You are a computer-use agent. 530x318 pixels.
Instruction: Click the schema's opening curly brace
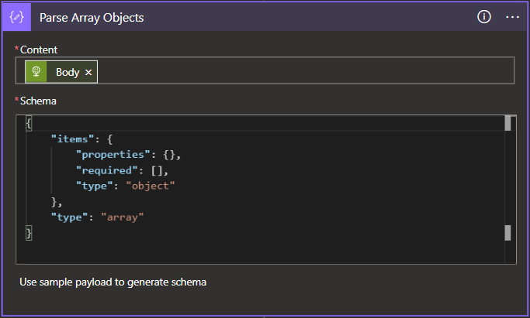29,124
